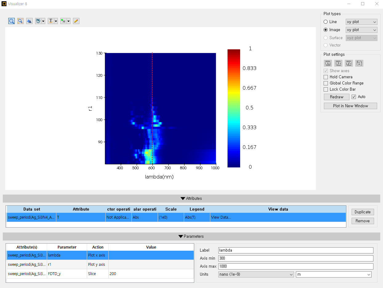Click the View Data... cell

click(x=278, y=217)
